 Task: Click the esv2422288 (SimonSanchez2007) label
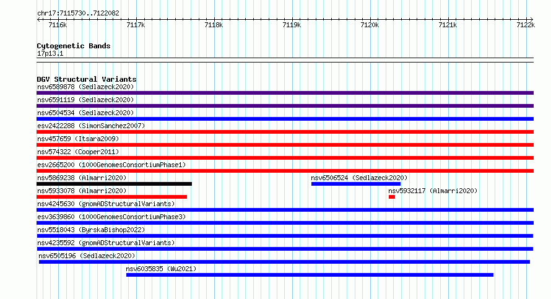(x=91, y=126)
